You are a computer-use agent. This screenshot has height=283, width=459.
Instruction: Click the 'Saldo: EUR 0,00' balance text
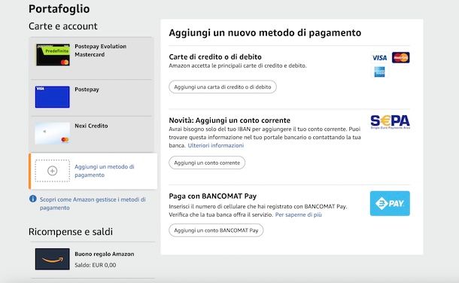coord(95,265)
